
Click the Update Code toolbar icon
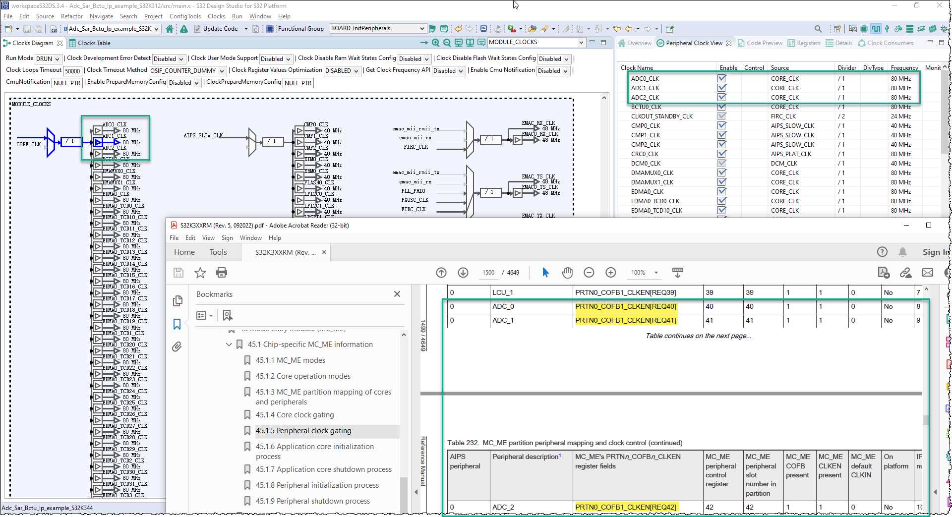click(197, 29)
